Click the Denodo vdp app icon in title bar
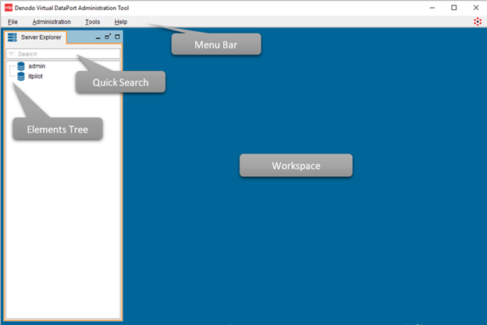Image resolution: width=487 pixels, height=325 pixels. point(9,8)
